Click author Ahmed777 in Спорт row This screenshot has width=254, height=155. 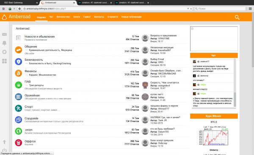[x=163, y=109]
